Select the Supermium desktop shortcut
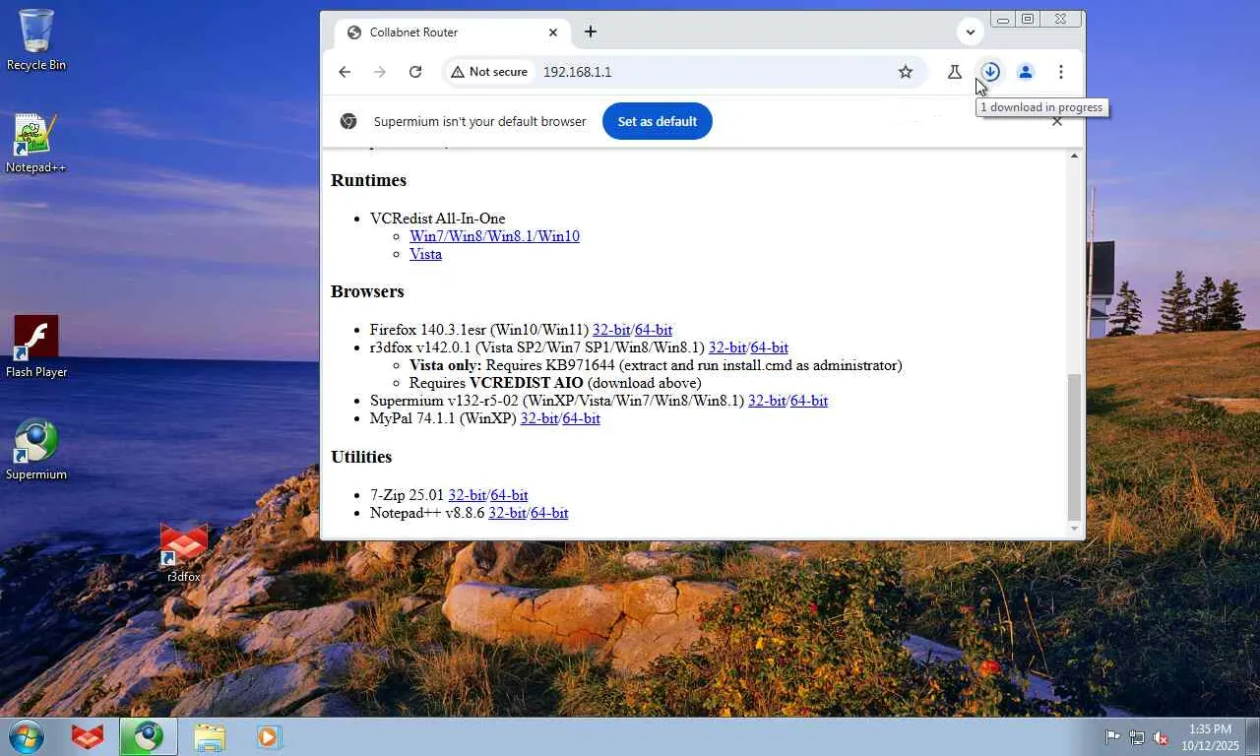Image resolution: width=1260 pixels, height=756 pixels. tap(36, 451)
